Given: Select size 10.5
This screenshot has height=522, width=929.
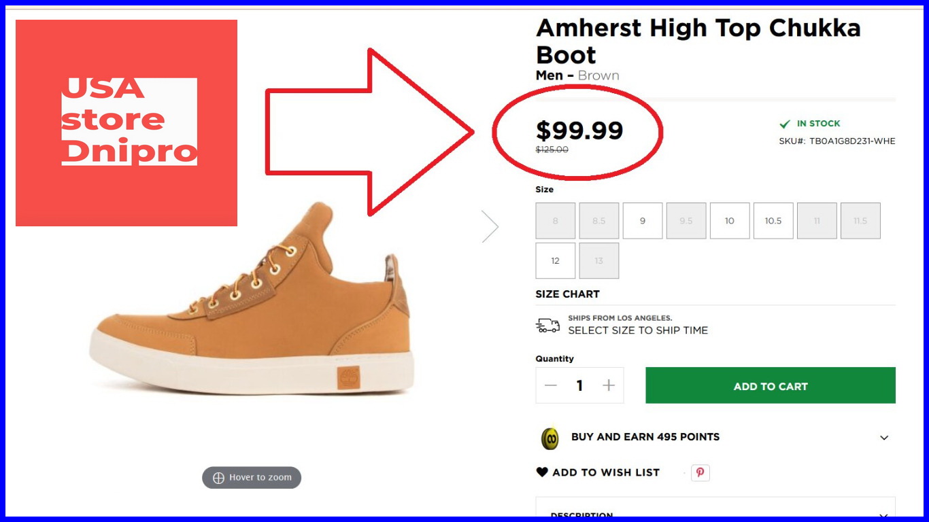Looking at the screenshot, I should (773, 221).
